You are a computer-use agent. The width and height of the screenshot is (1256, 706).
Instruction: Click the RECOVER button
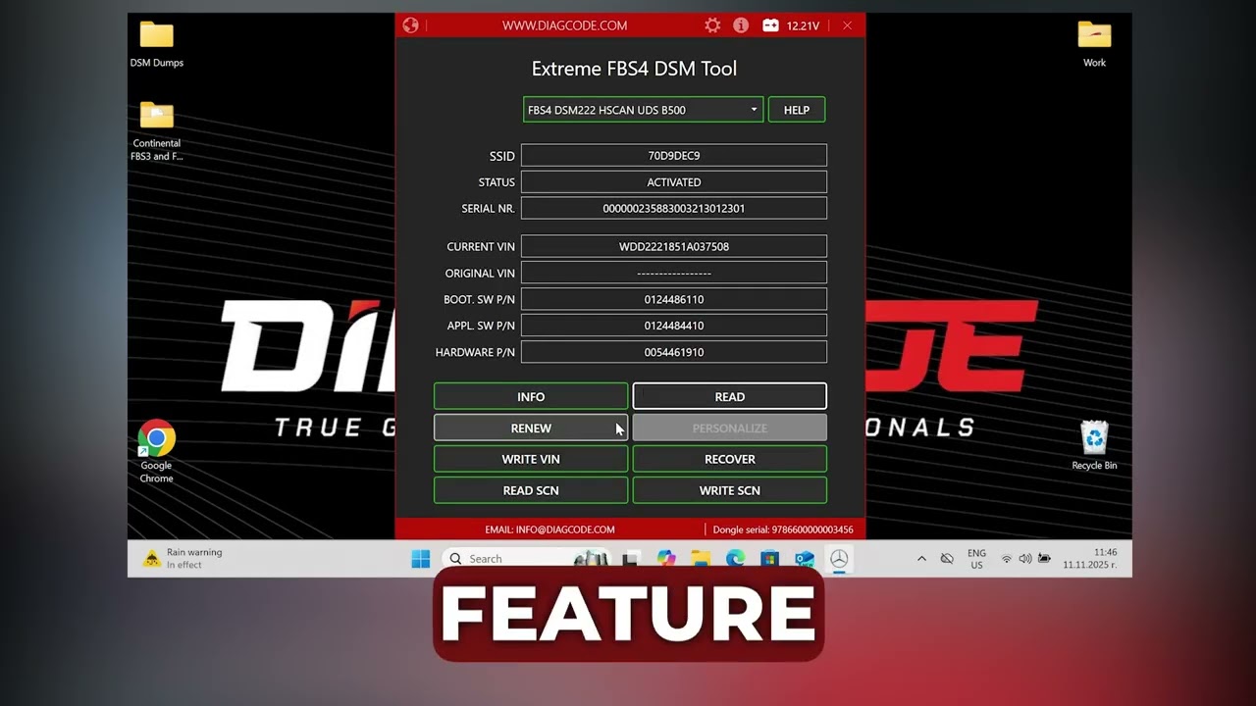730,459
